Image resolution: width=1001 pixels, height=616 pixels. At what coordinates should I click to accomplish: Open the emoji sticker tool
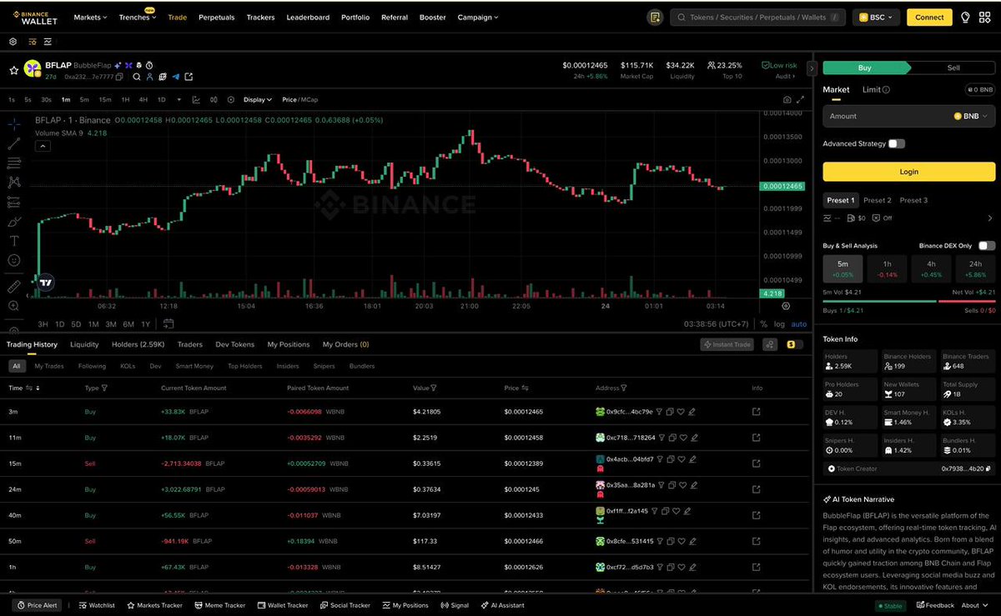14,260
